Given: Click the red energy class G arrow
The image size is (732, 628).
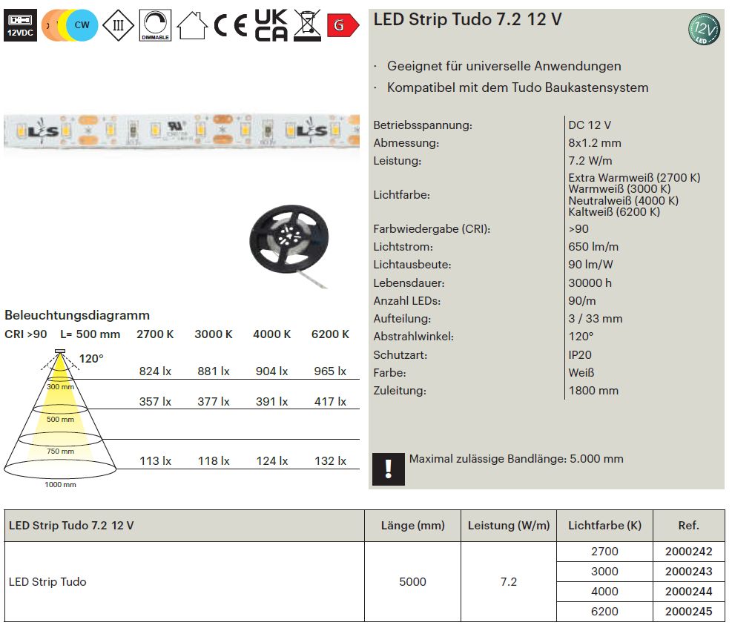Looking at the screenshot, I should pos(343,25).
